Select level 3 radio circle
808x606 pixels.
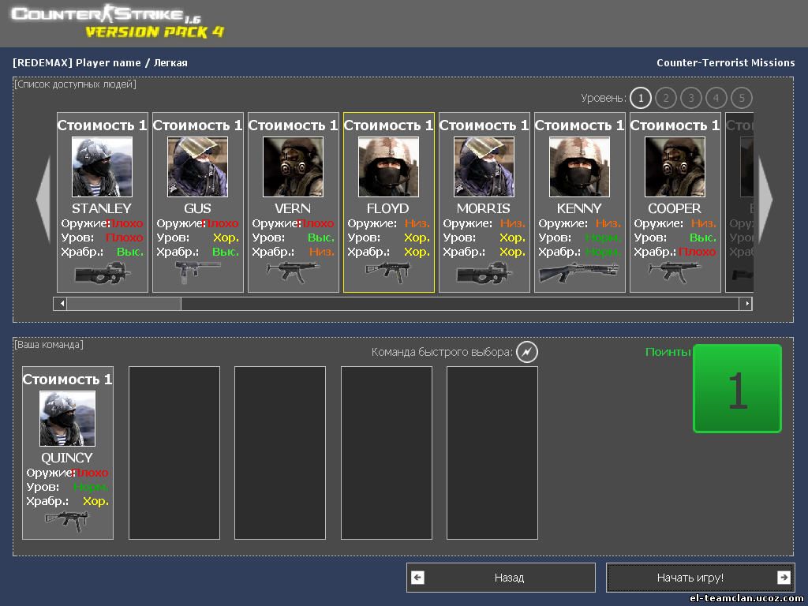pos(691,98)
